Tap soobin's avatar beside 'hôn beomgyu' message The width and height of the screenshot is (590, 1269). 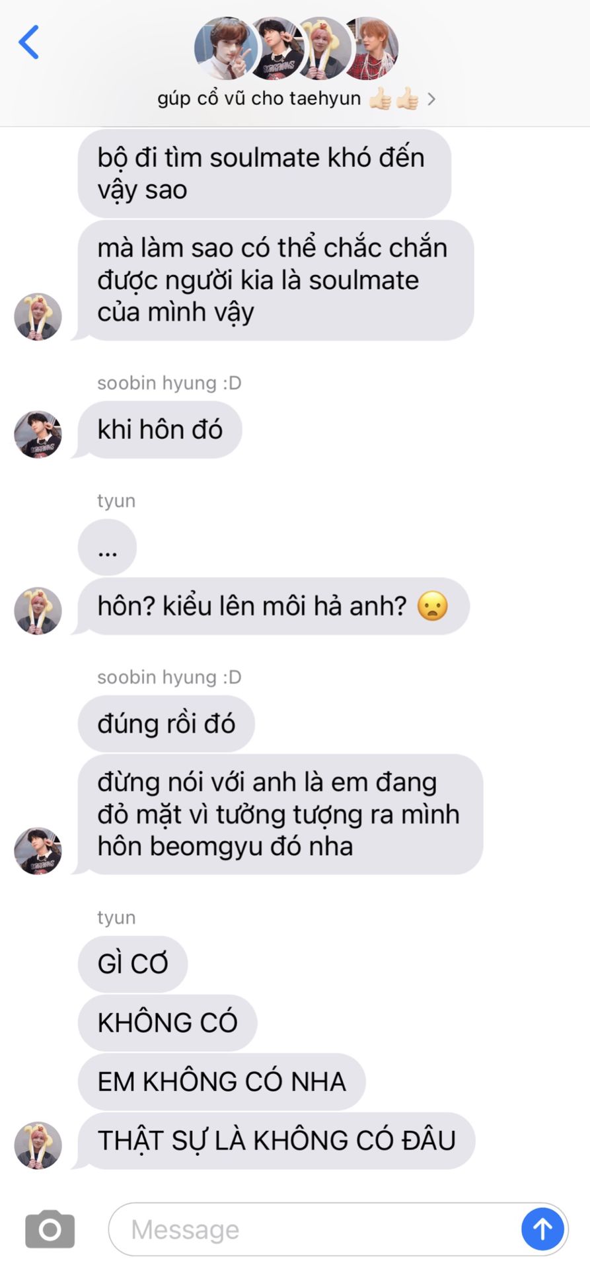click(38, 851)
